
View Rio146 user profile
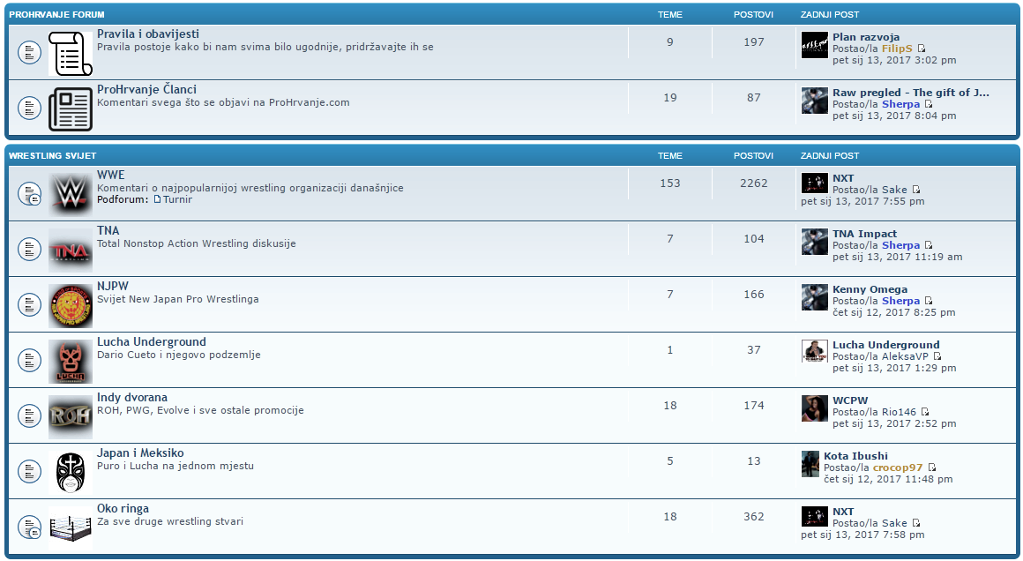click(899, 412)
